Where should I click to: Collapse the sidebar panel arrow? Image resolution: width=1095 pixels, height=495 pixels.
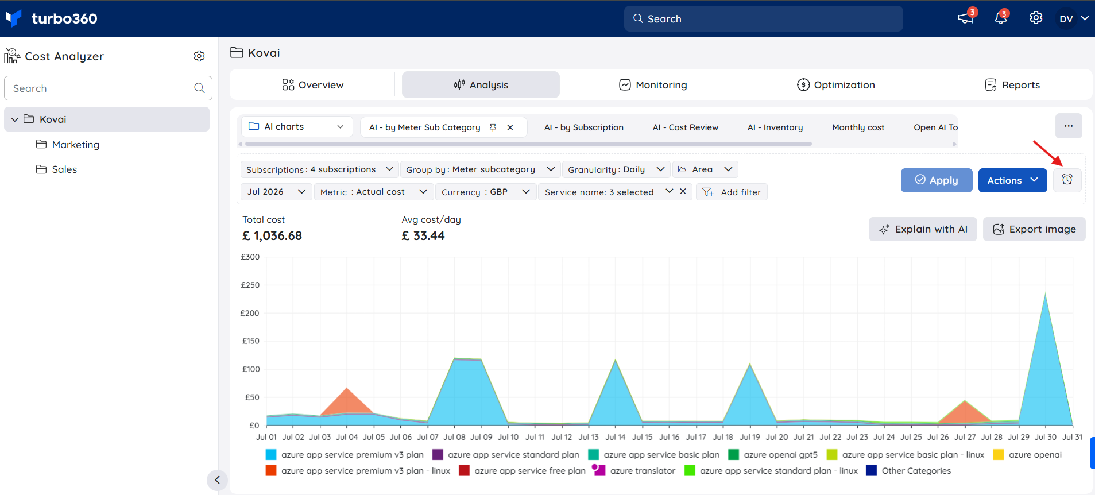217,480
